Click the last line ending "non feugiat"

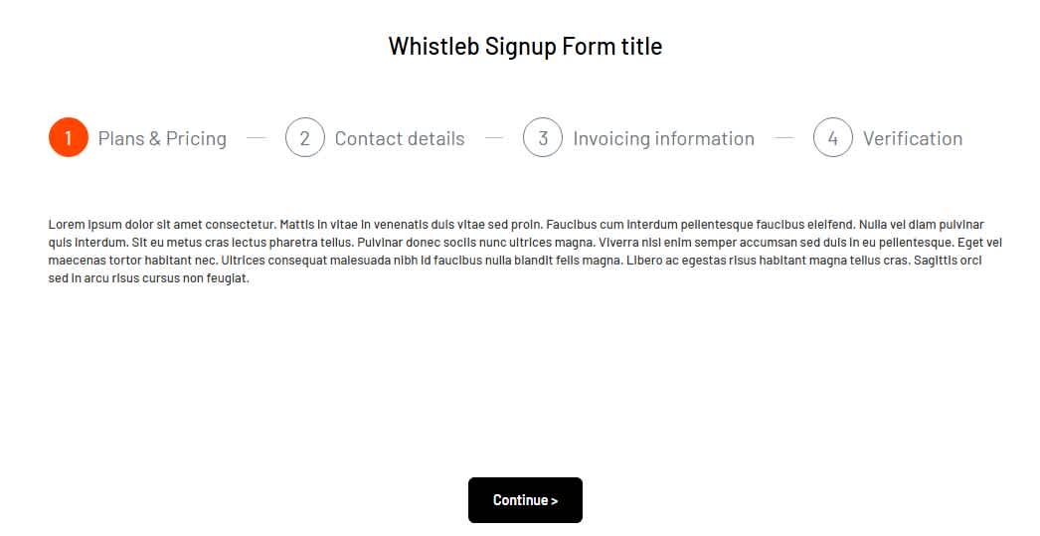coord(149,278)
